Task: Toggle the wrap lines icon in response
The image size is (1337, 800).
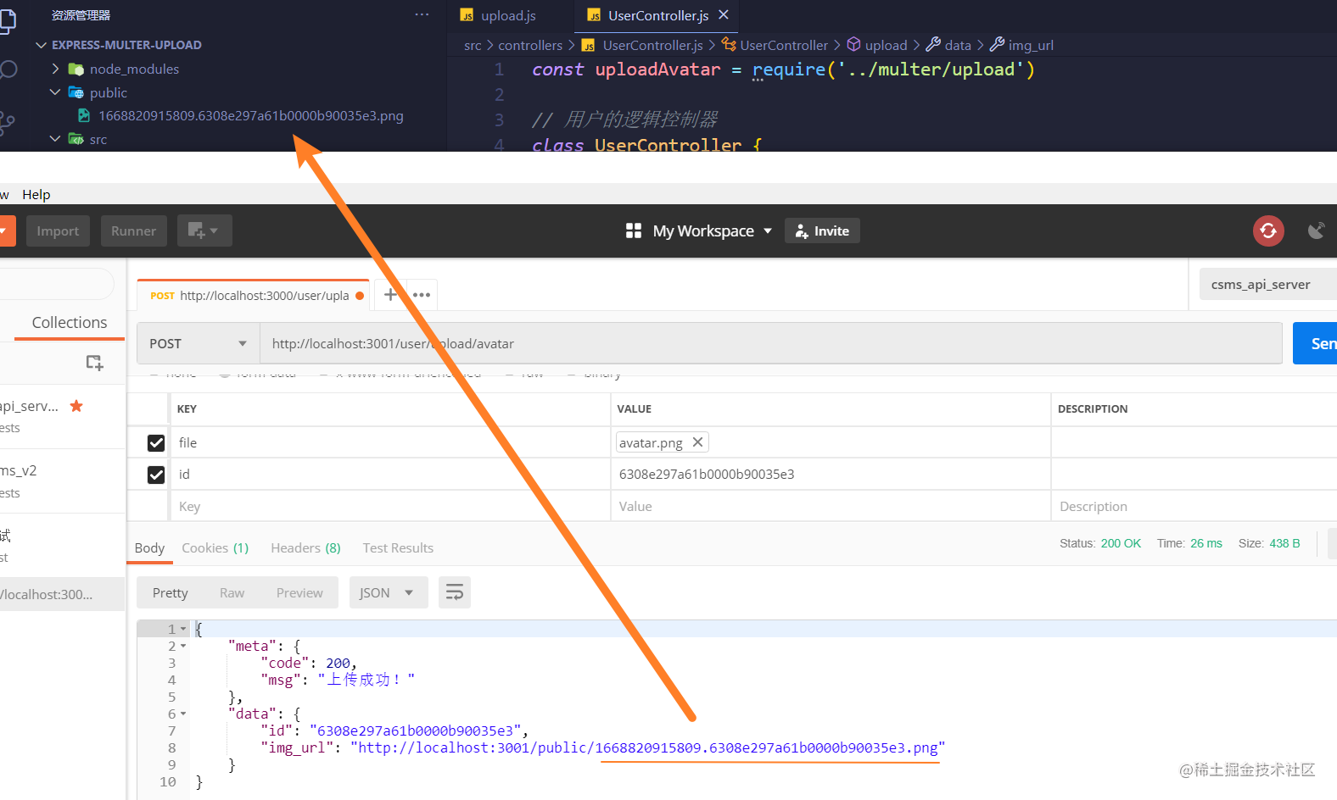Action: 455,592
